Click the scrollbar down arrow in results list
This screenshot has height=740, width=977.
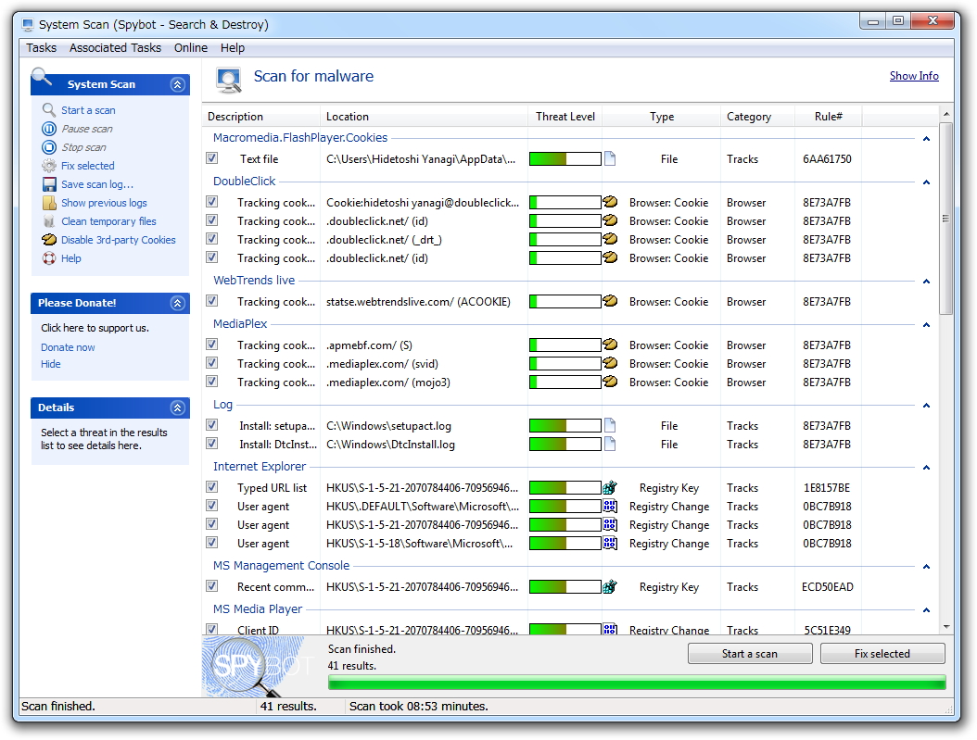[945, 627]
